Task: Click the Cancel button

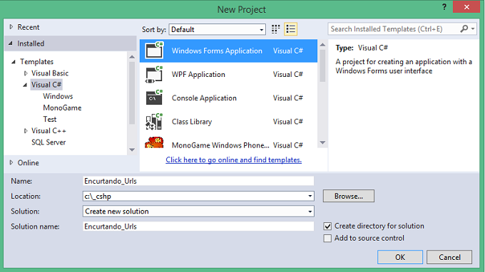Action: [449, 257]
